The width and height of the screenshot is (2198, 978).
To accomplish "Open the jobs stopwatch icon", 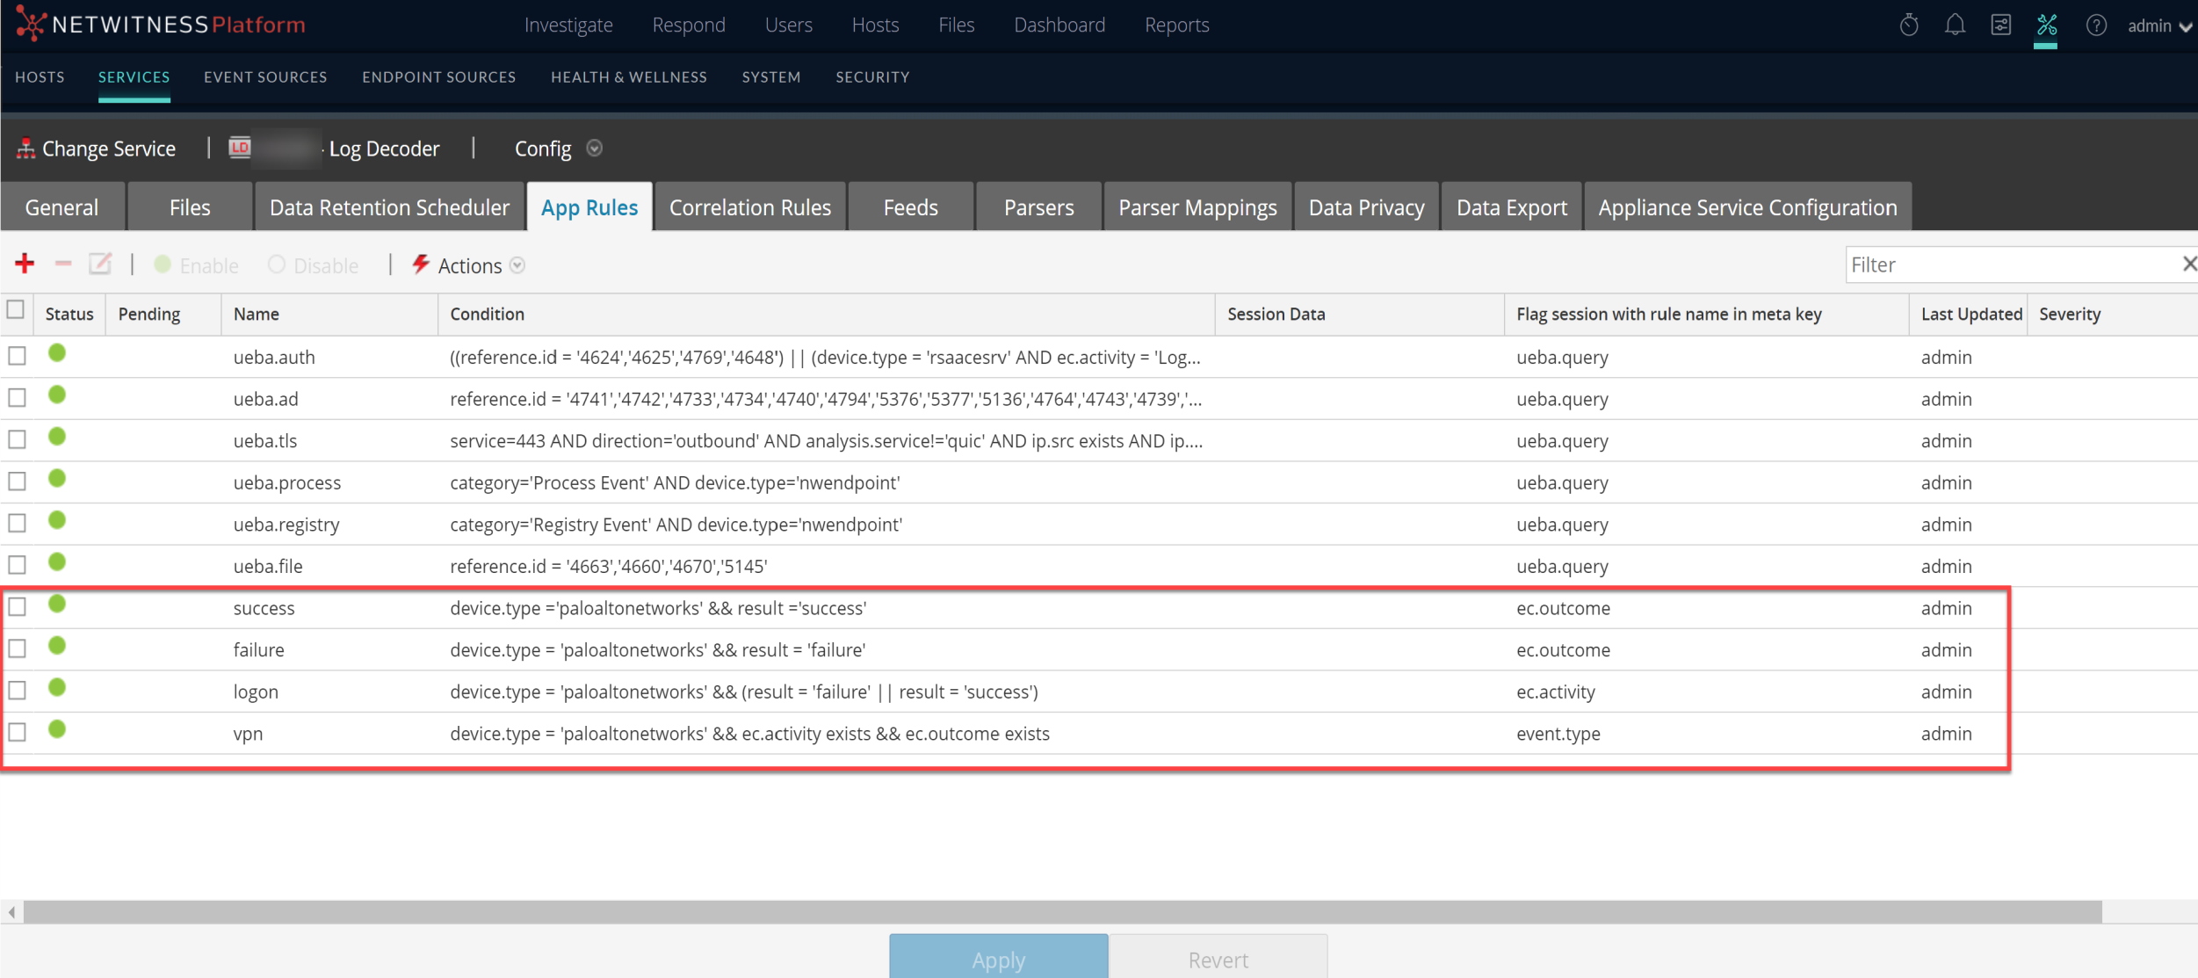I will click(x=1909, y=25).
